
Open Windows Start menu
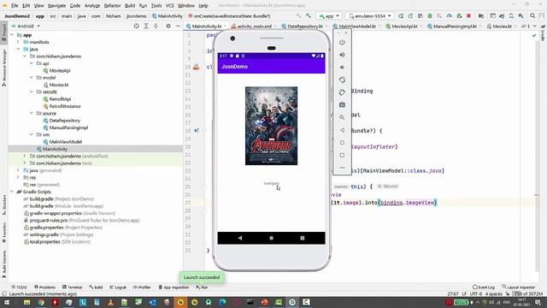click(x=7, y=302)
